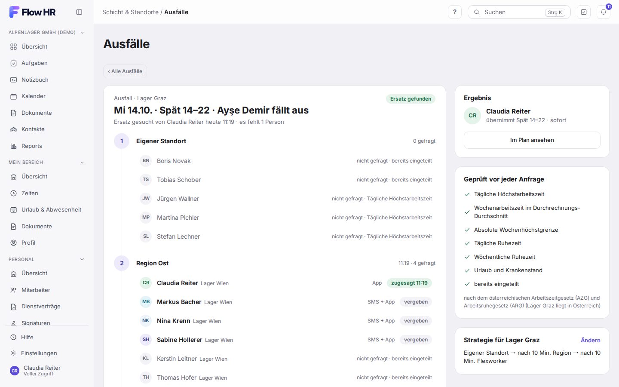Click the Aufgaben icon in sidebar
The image size is (619, 387).
14,63
